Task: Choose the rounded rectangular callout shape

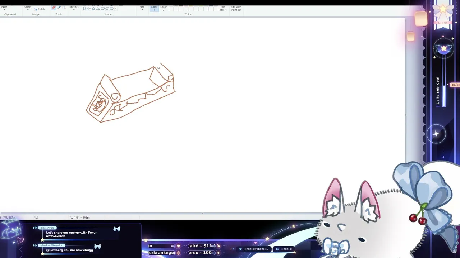Action: (102, 9)
